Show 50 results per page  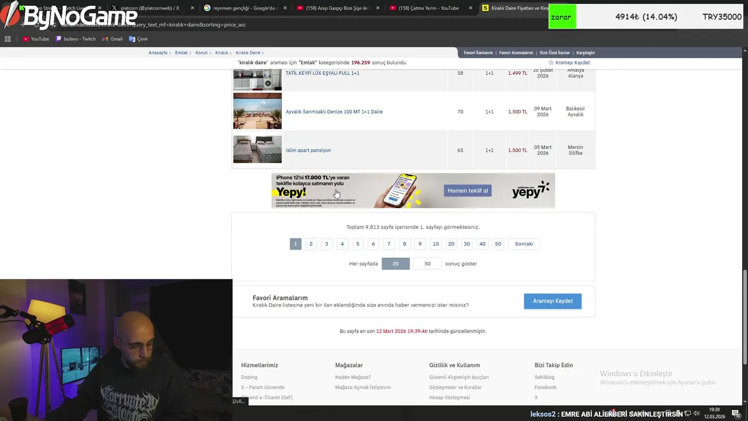point(427,264)
